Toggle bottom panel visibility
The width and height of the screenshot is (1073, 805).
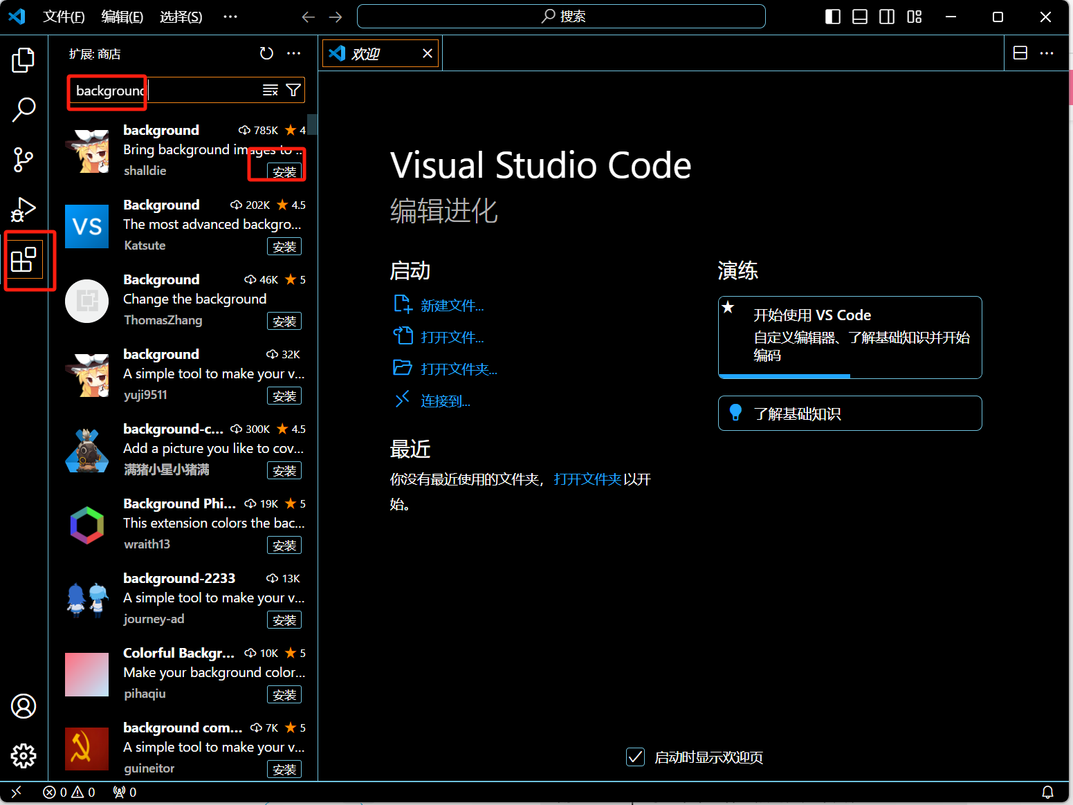(860, 17)
